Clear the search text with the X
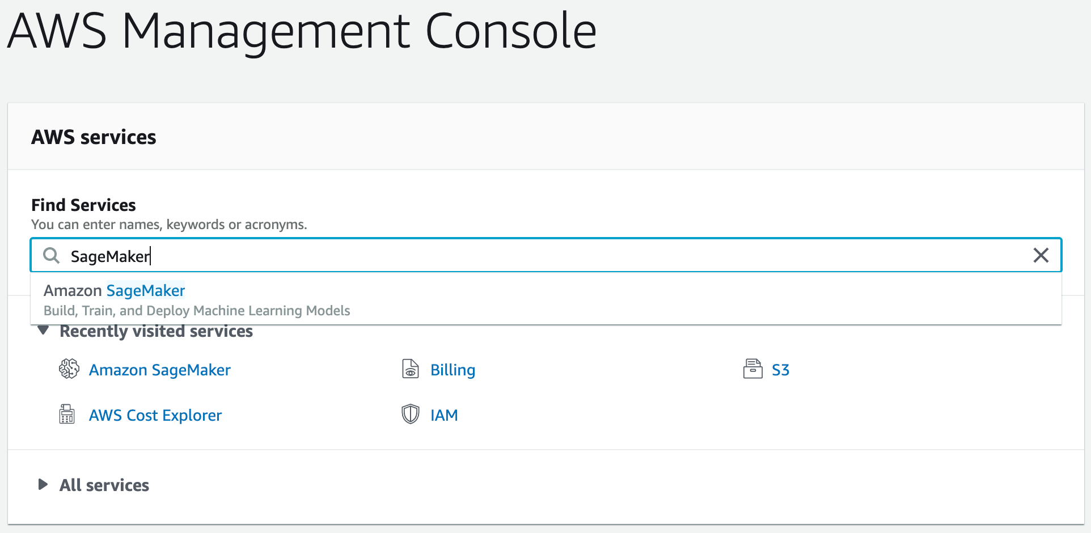The image size is (1091, 533). tap(1041, 255)
